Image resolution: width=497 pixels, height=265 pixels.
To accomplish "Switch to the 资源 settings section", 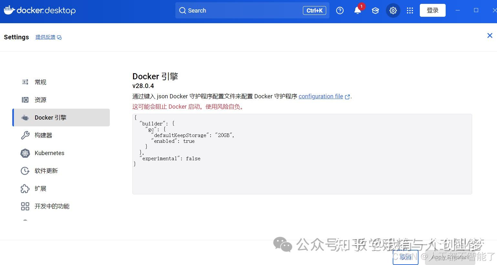I will click(x=40, y=100).
